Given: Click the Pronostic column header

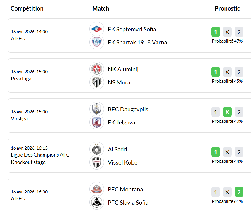Looking at the screenshot, I should [227, 8].
